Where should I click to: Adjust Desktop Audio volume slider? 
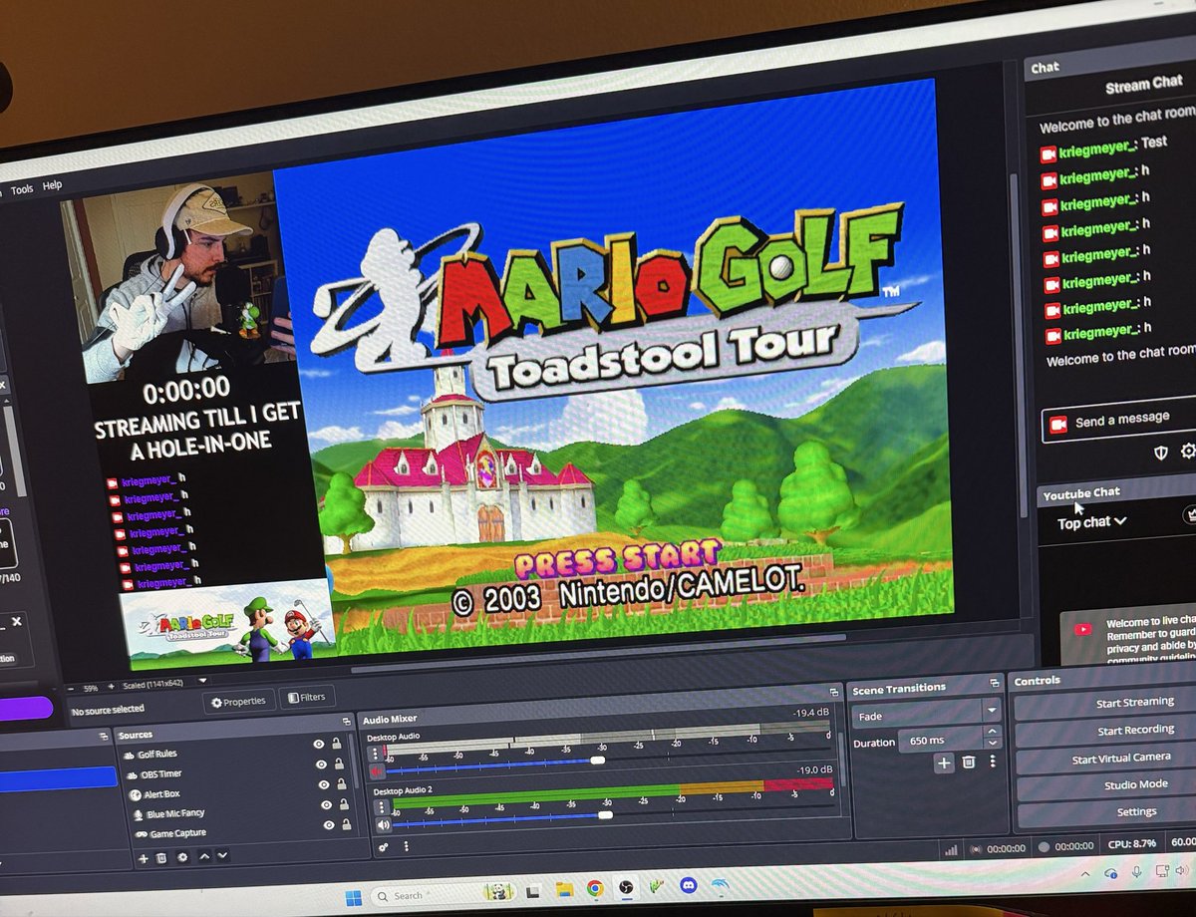tap(597, 761)
